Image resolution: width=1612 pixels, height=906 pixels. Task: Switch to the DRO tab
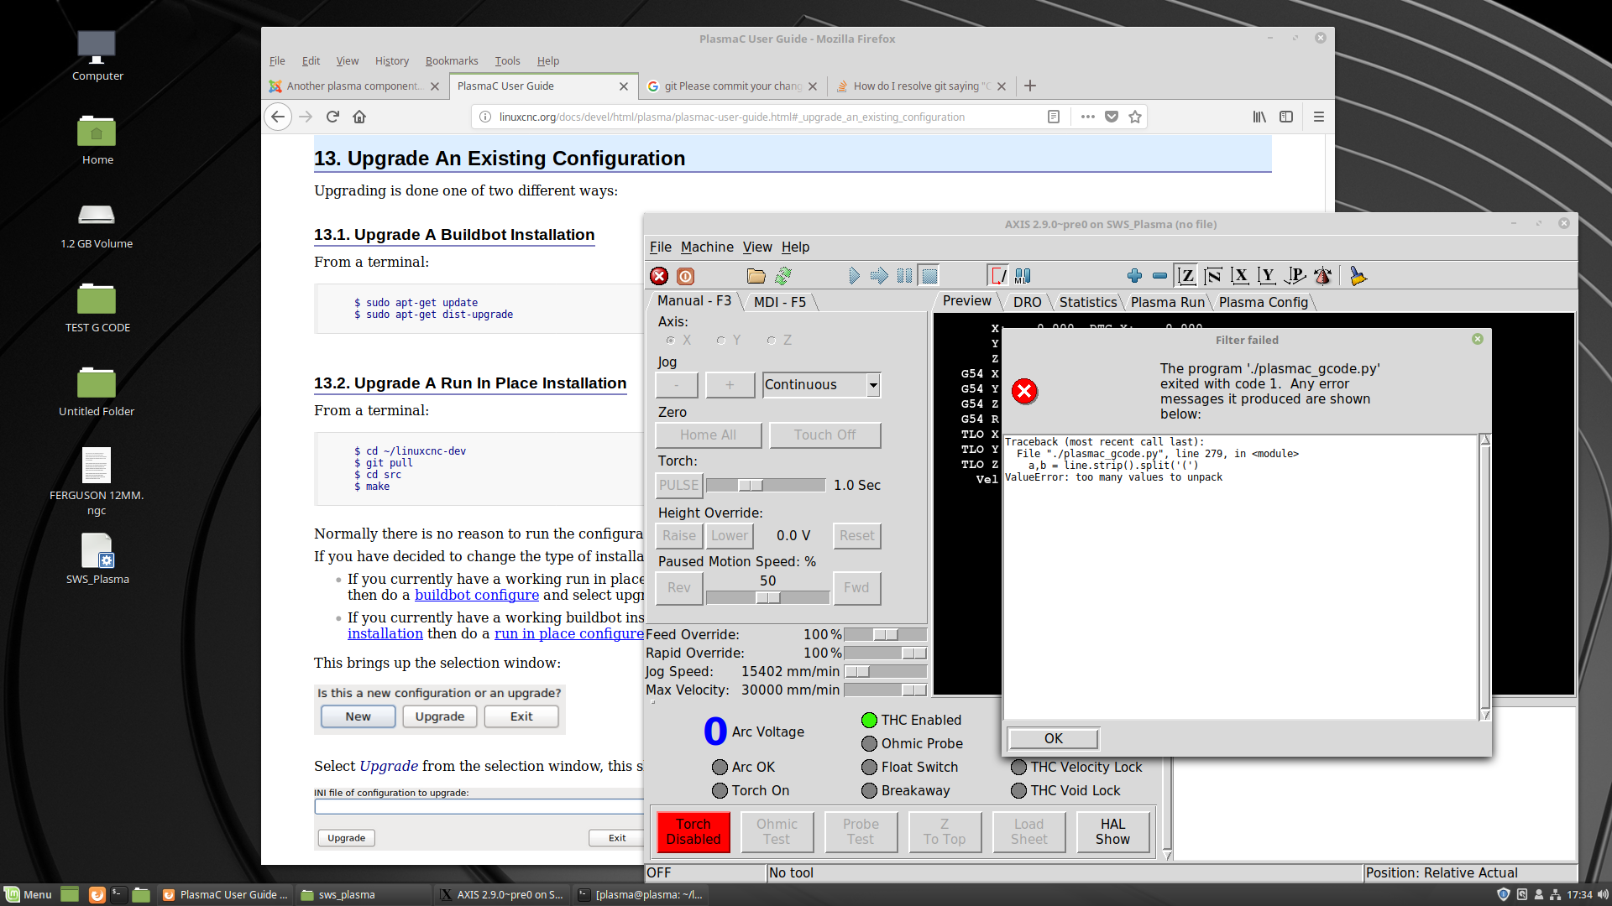[x=1027, y=302]
